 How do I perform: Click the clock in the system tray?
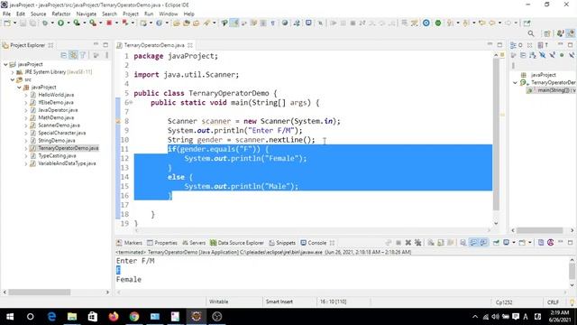(x=560, y=316)
